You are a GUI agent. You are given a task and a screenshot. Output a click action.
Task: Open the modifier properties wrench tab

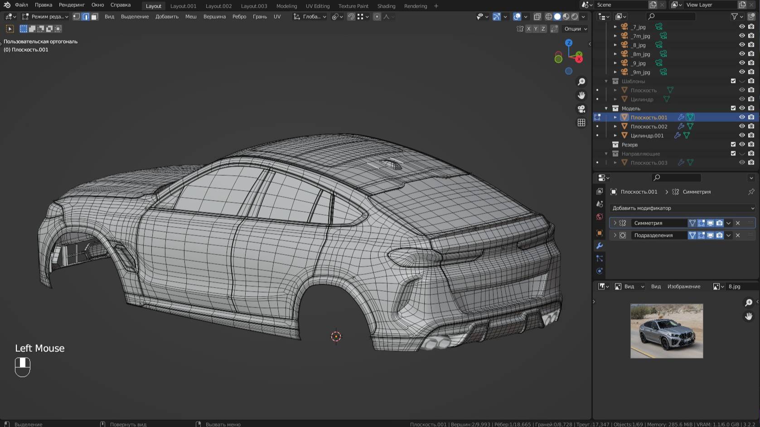pyautogui.click(x=600, y=246)
